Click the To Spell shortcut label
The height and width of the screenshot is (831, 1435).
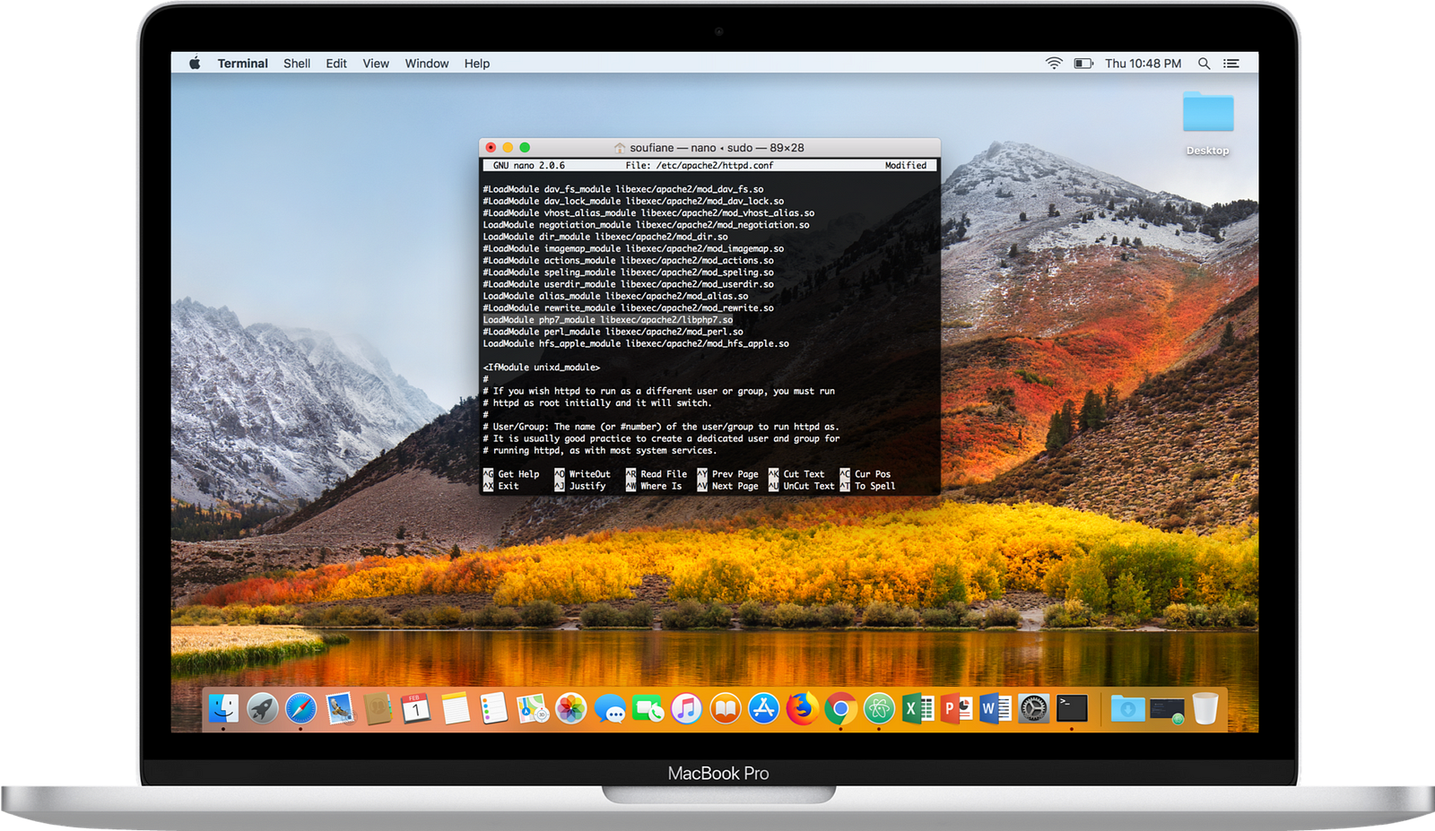[875, 486]
